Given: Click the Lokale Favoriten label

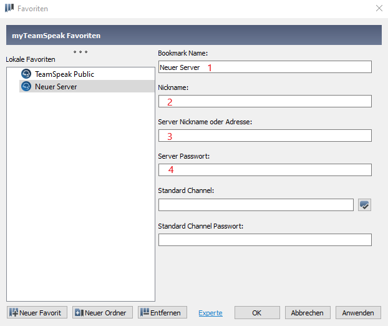Looking at the screenshot, I should [x=31, y=59].
